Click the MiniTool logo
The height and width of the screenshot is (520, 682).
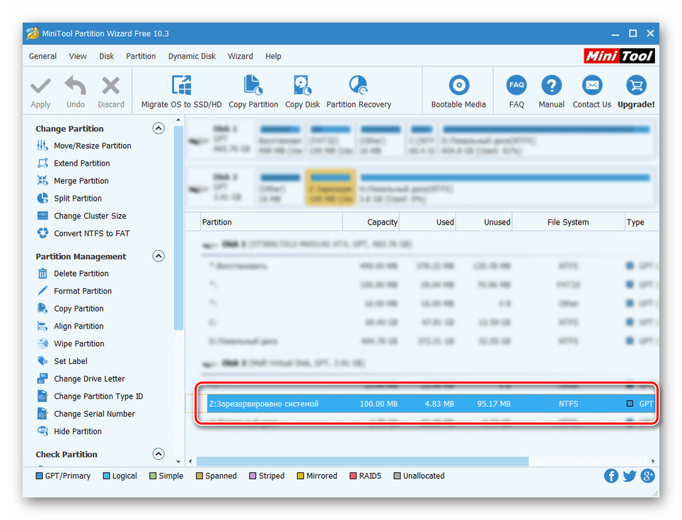(619, 56)
